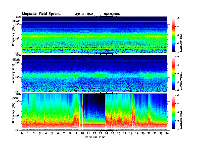Image resolution: width=199 pixels, height=153 pixels.
Task: Click the "dH/dt" panel label
Action: point(16,21)
